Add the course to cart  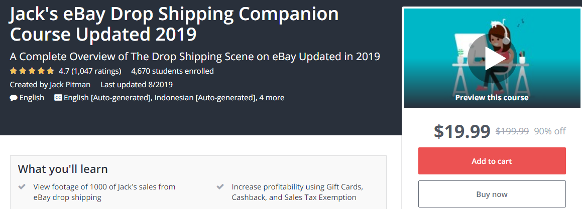pos(492,161)
